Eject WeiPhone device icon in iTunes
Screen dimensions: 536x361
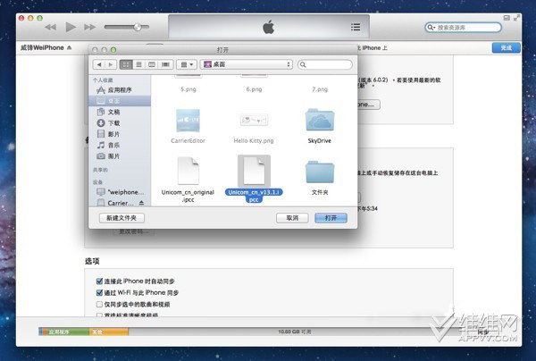pos(70,47)
